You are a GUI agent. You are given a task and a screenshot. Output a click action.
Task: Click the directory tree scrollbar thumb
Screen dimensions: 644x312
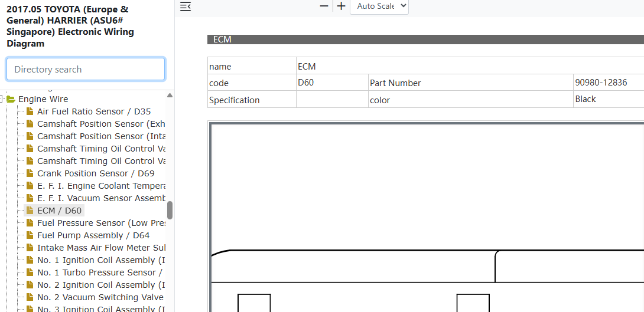(170, 211)
